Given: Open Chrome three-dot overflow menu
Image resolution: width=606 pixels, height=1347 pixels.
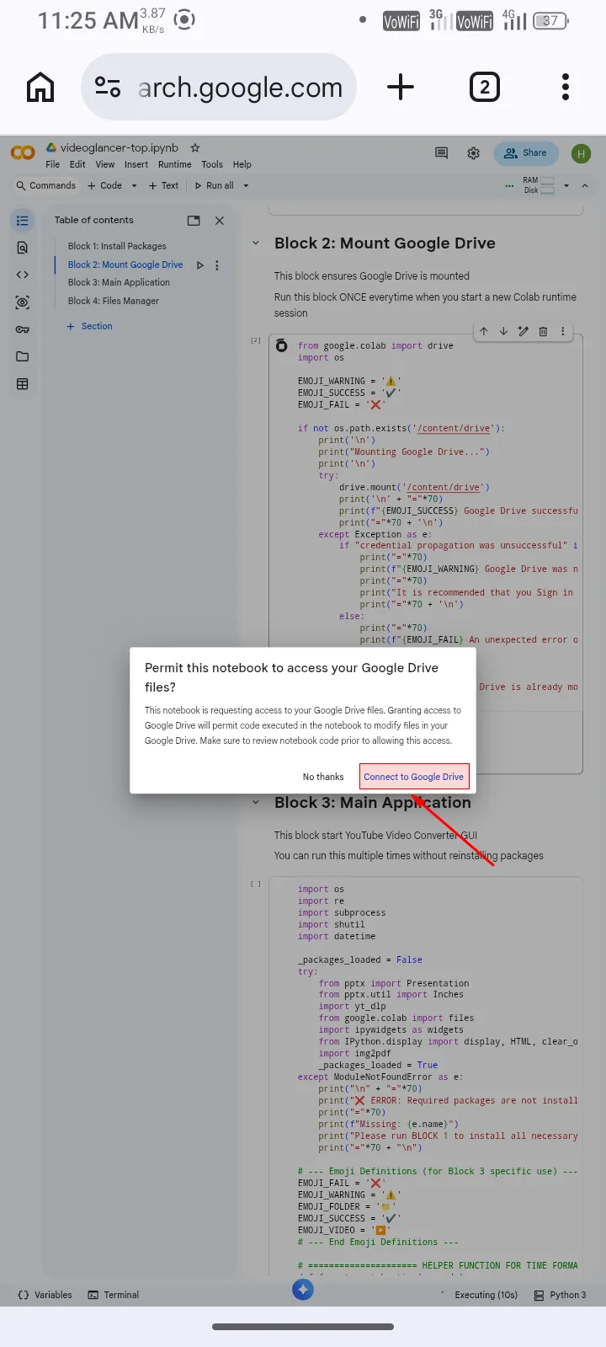Looking at the screenshot, I should [566, 87].
